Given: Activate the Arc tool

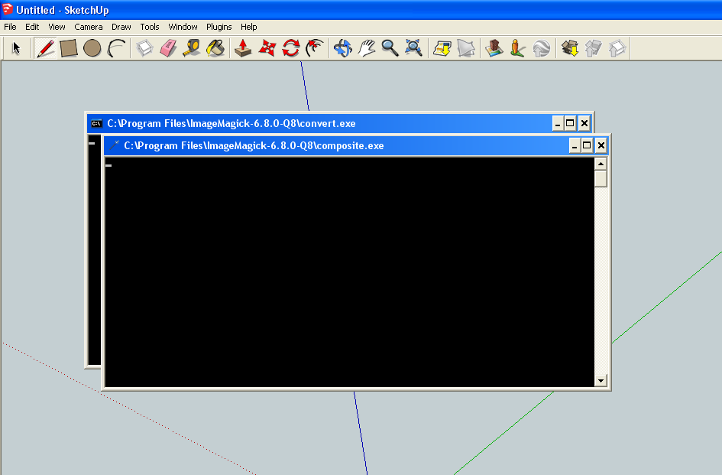Looking at the screenshot, I should pyautogui.click(x=116, y=48).
